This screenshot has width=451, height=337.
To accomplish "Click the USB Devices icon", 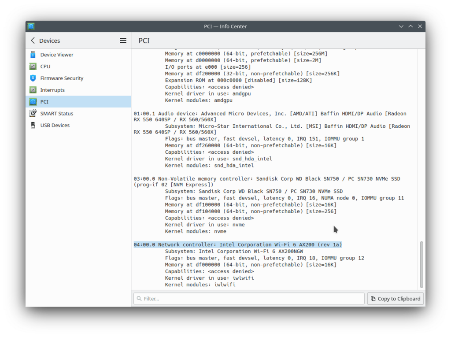I will (x=33, y=125).
